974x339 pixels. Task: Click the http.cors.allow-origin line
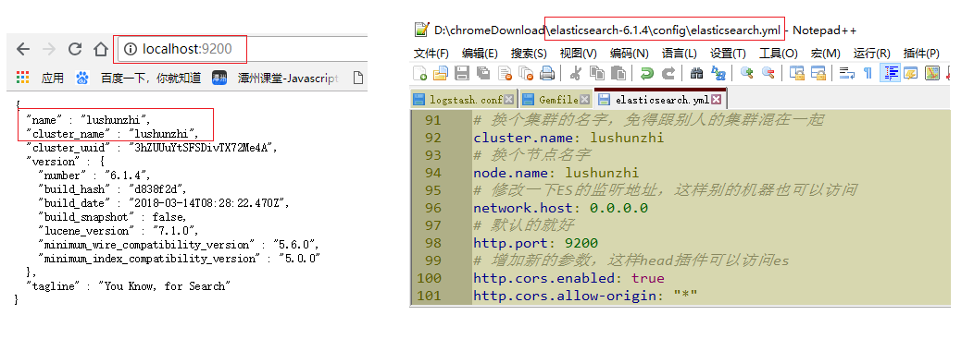[x=585, y=296]
